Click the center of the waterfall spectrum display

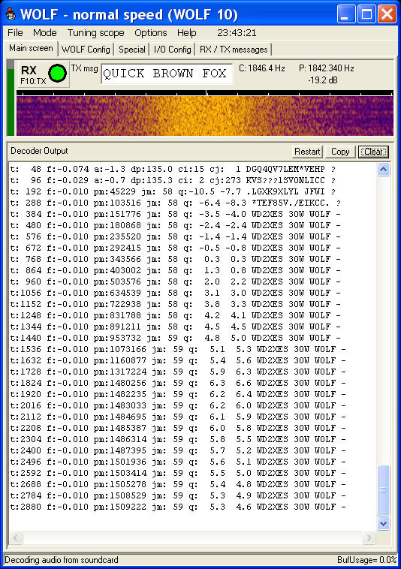click(205, 116)
